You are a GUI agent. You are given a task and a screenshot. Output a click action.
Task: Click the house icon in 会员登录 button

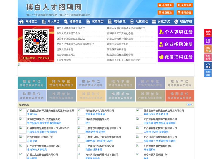160,5
